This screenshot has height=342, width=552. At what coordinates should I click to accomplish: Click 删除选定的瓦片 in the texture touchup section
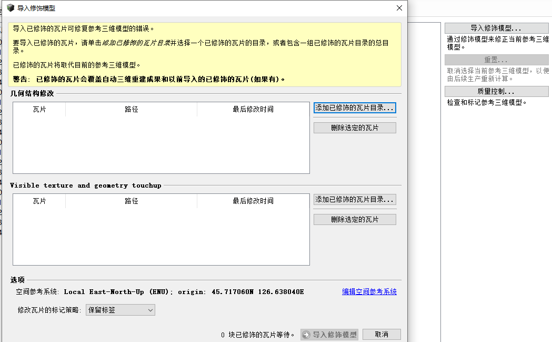[355, 219]
